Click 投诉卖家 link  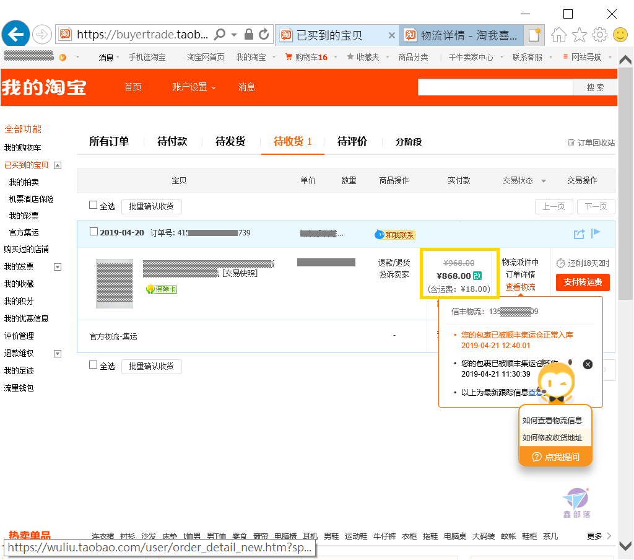(394, 275)
